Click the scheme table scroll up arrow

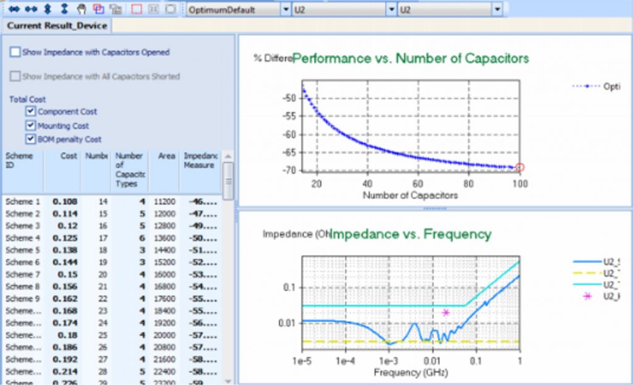228,156
